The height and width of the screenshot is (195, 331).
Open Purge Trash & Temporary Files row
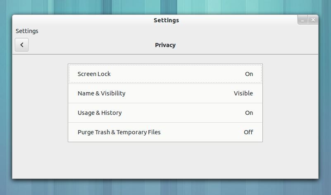pyautogui.click(x=165, y=132)
